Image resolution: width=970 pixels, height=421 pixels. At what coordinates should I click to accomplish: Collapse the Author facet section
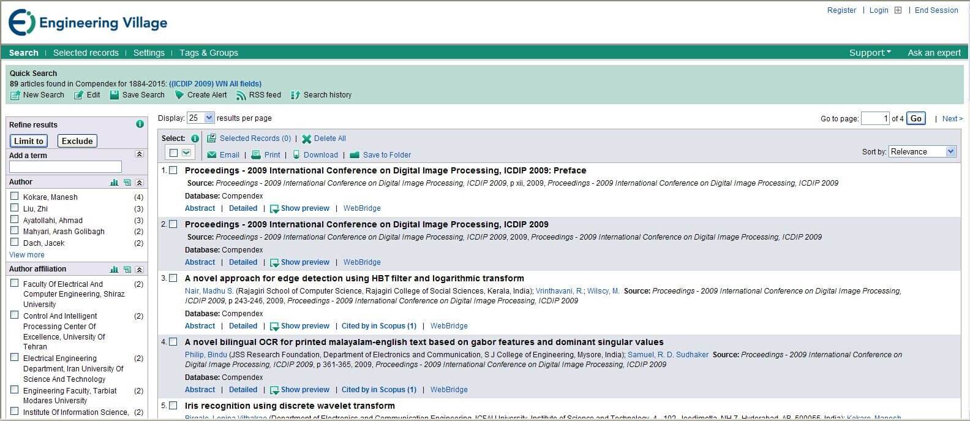pyautogui.click(x=140, y=183)
